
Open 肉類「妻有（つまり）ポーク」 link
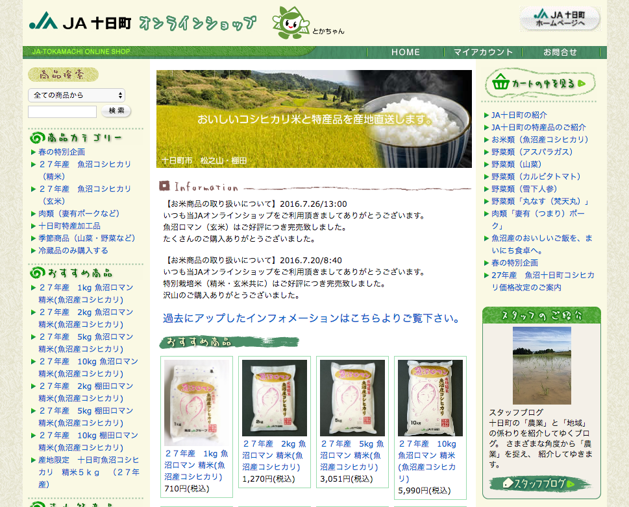(538, 220)
